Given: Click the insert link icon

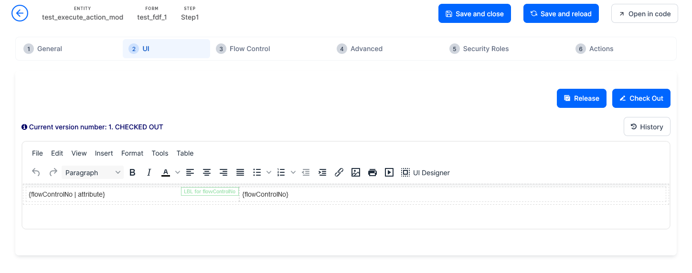Looking at the screenshot, I should tap(339, 173).
